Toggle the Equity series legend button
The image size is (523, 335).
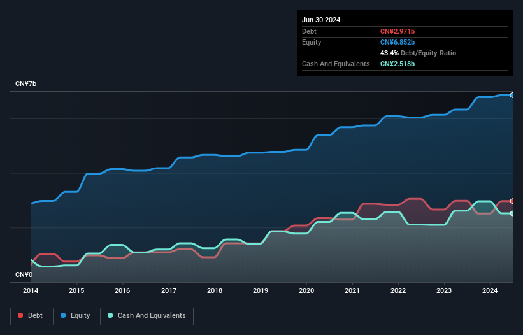pyautogui.click(x=75, y=316)
